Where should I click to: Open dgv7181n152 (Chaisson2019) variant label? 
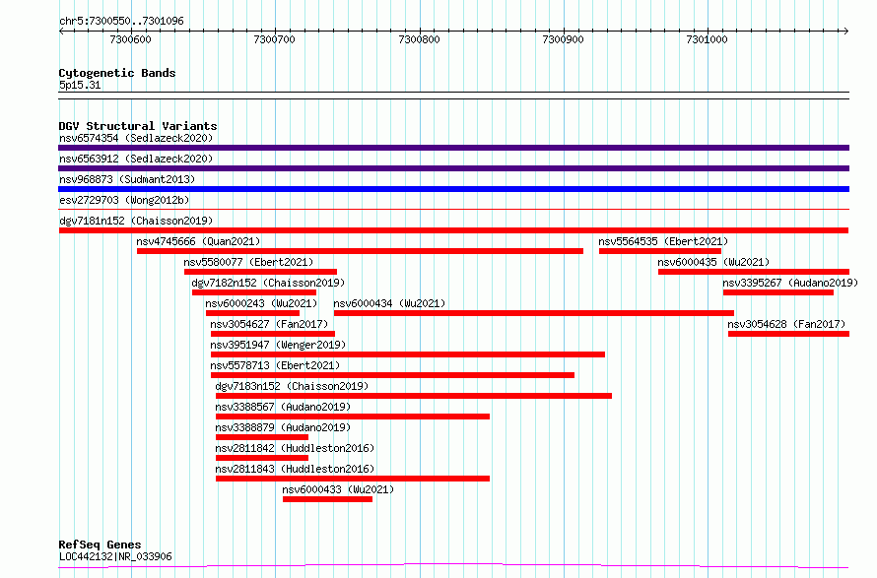(136, 221)
